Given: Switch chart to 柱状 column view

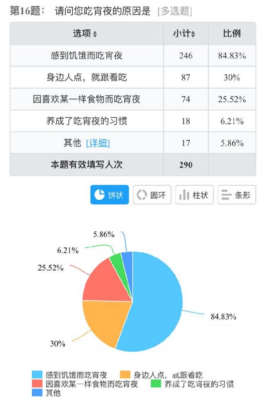Looking at the screenshot, I should tap(194, 195).
